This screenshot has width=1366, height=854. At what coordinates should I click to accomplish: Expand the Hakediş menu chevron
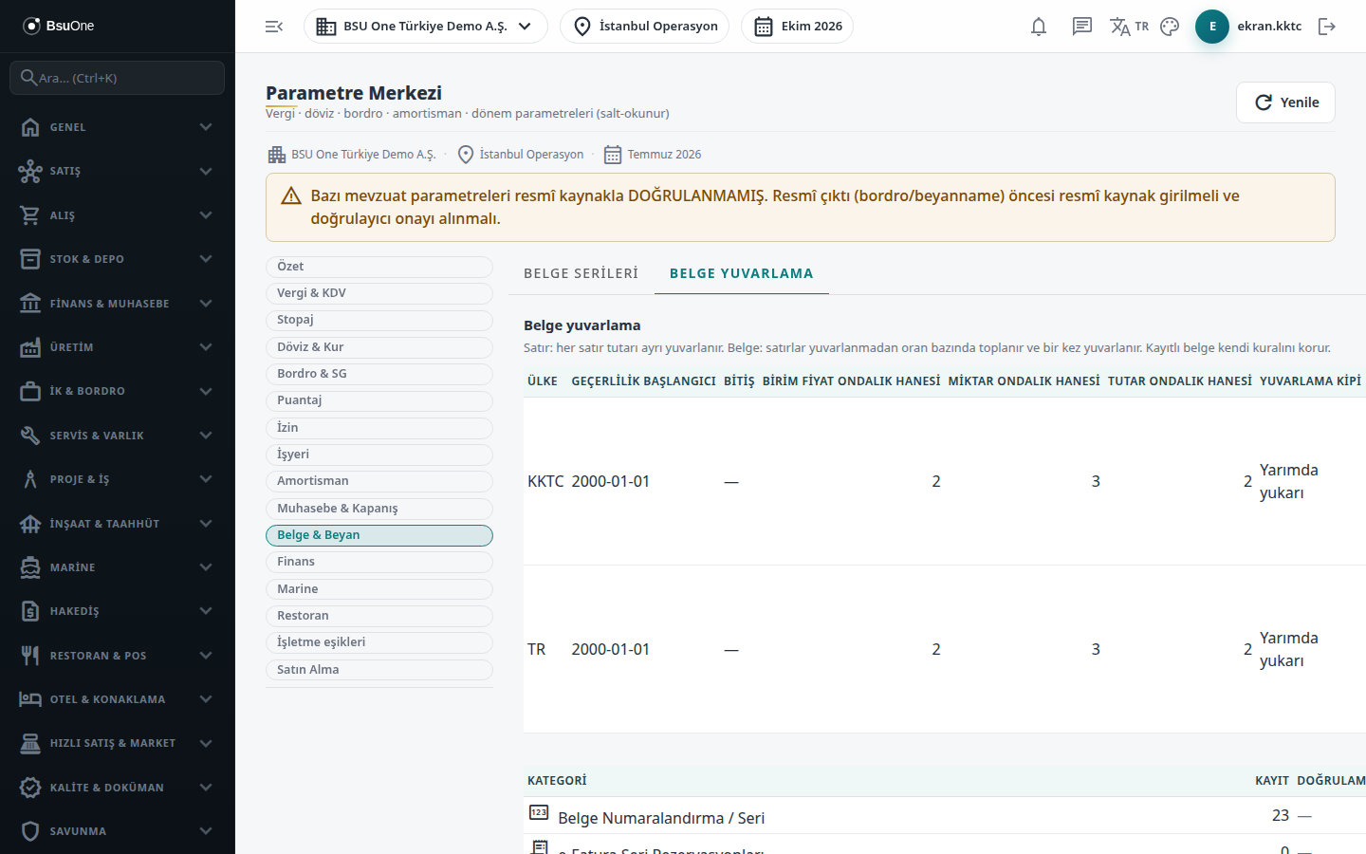click(x=206, y=611)
